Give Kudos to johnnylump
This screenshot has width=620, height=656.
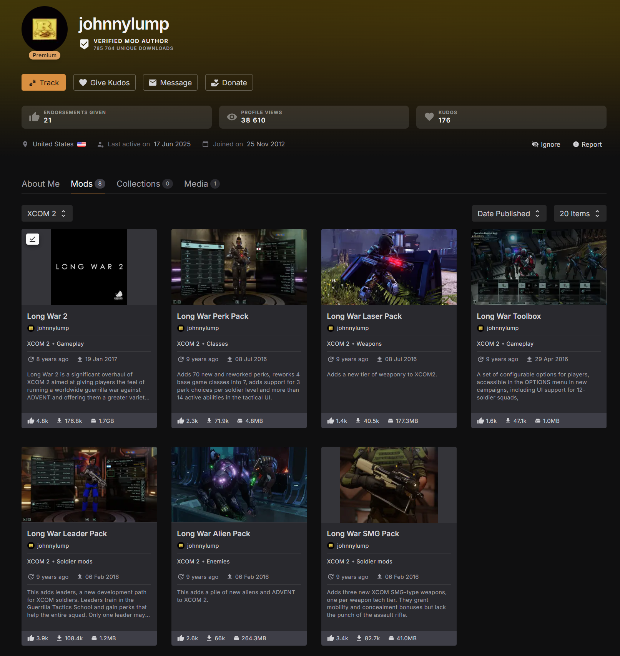pos(105,83)
